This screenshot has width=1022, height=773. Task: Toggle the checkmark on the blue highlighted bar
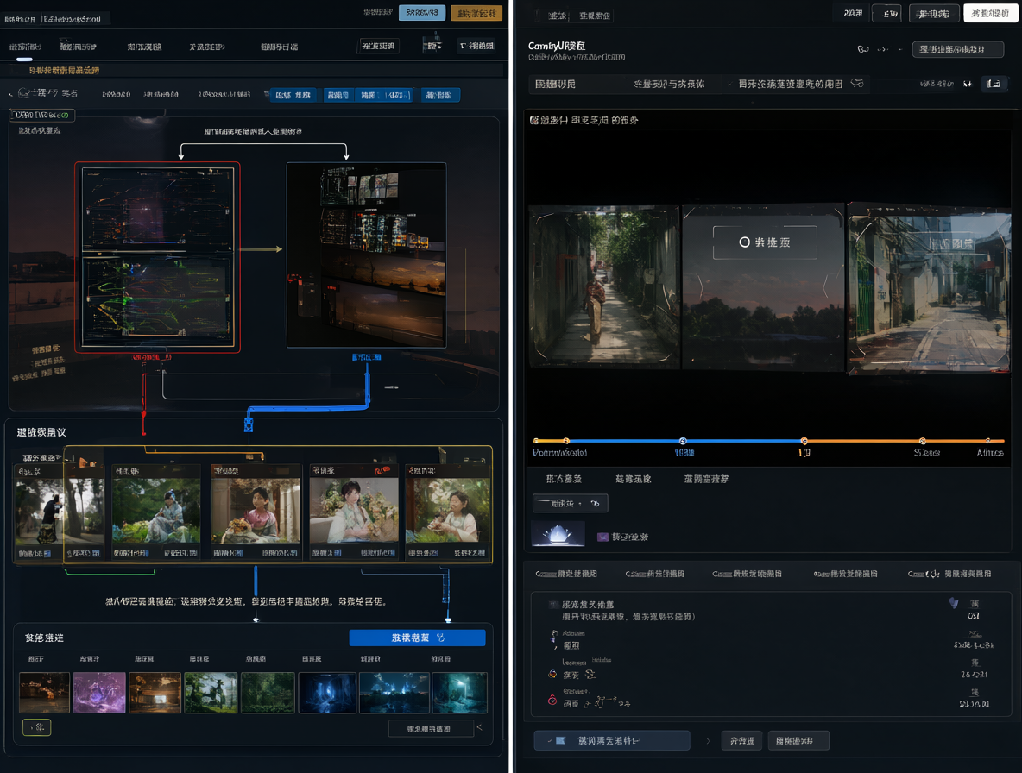pos(550,740)
